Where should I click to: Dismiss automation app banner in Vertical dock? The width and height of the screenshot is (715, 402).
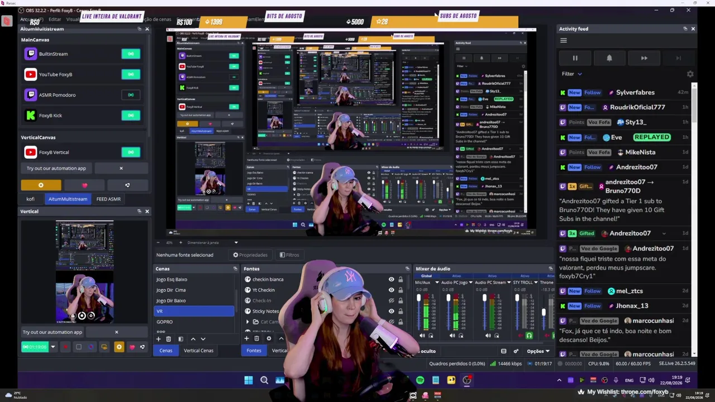(116, 332)
